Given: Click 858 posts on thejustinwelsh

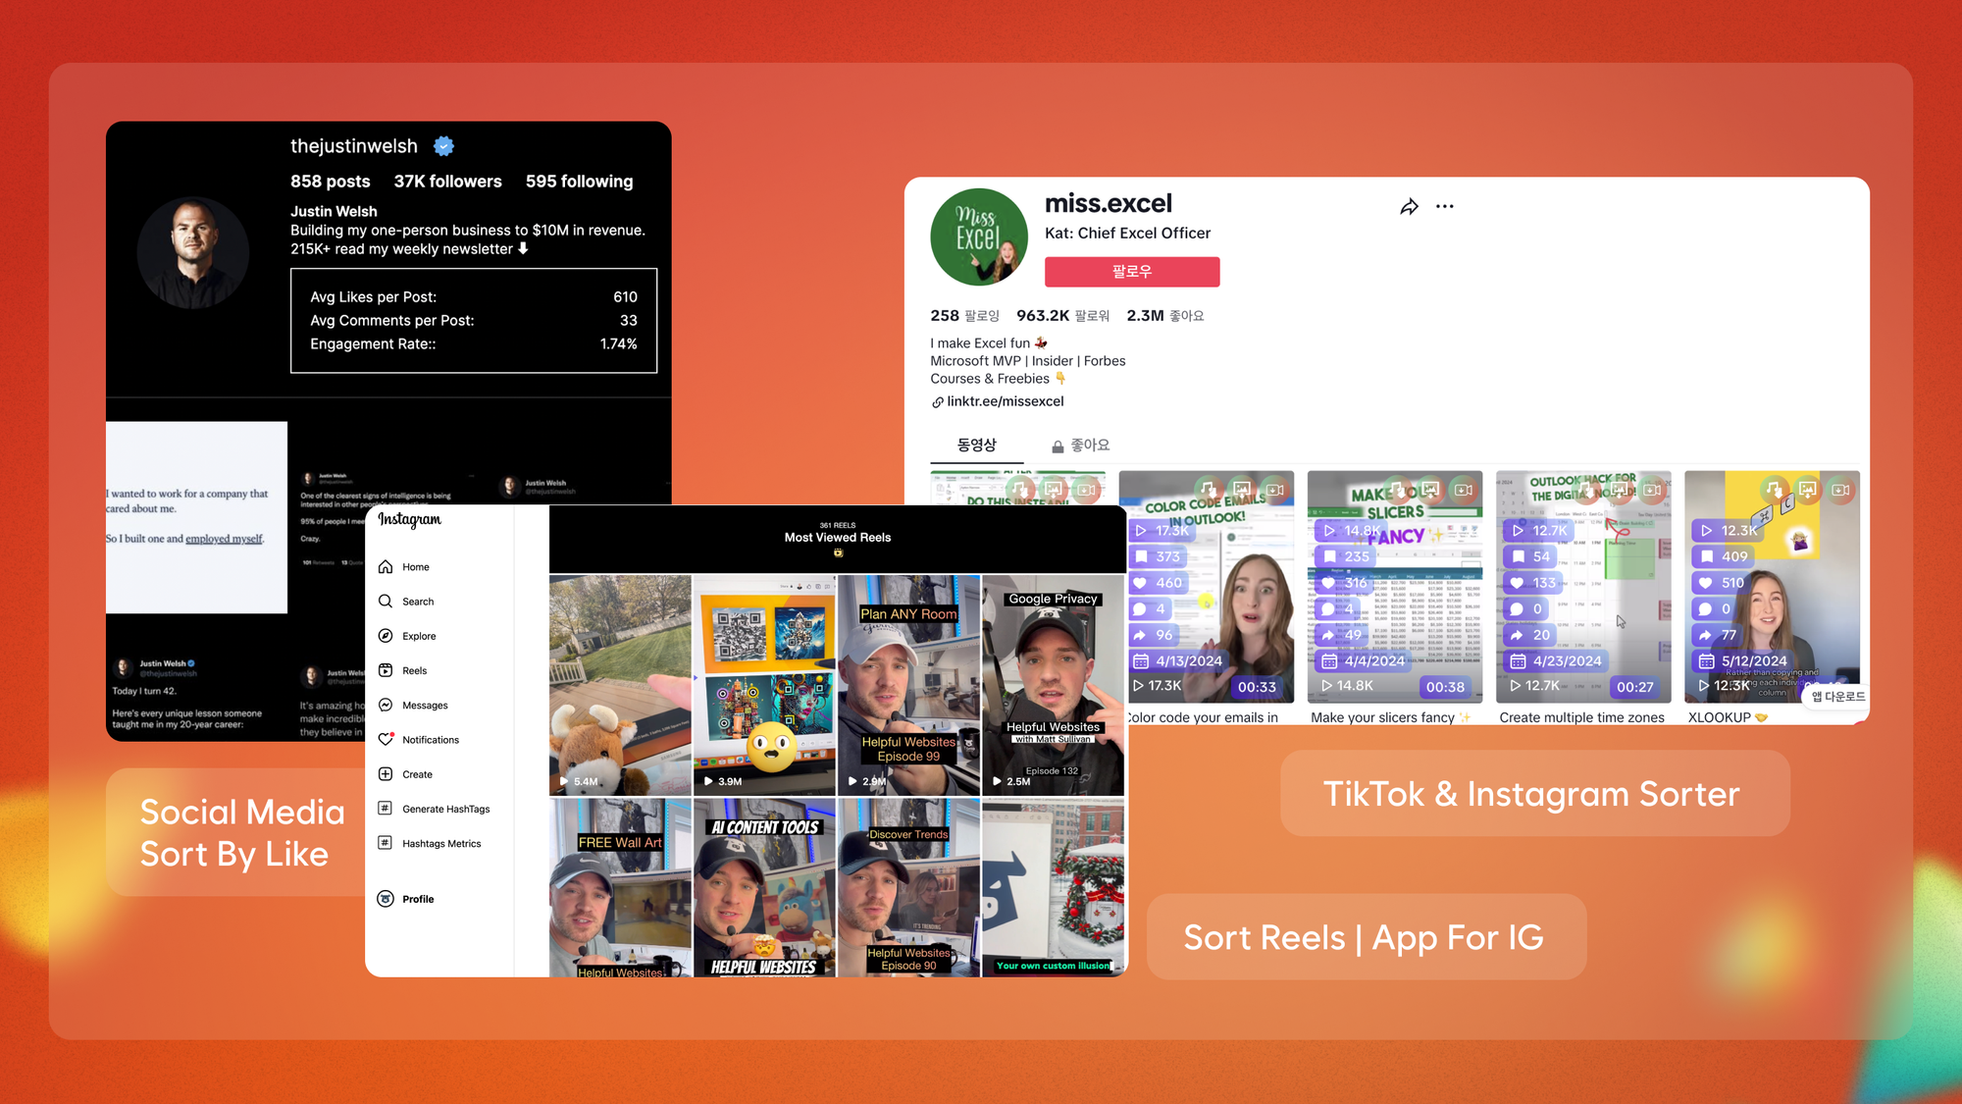Looking at the screenshot, I should point(330,182).
